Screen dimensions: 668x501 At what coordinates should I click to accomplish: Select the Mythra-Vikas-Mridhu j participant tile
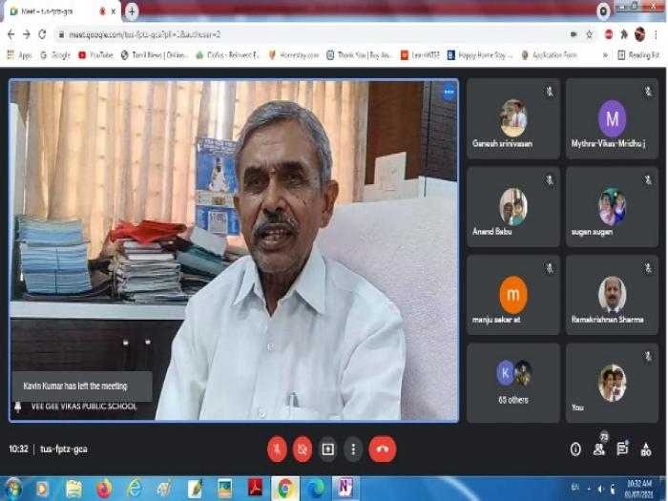(x=613, y=119)
